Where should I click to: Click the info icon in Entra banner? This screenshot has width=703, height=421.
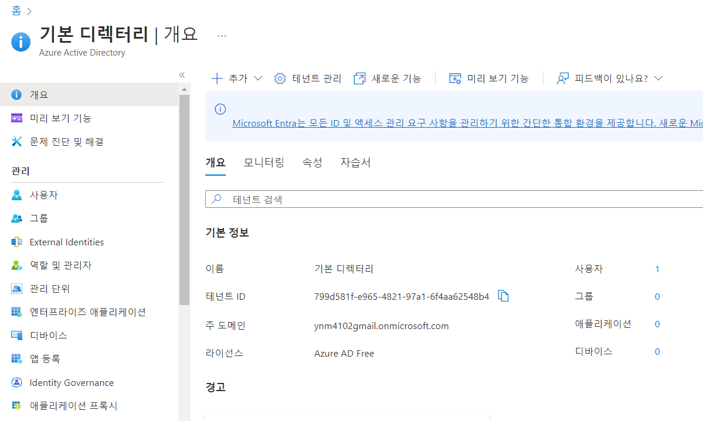[220, 109]
